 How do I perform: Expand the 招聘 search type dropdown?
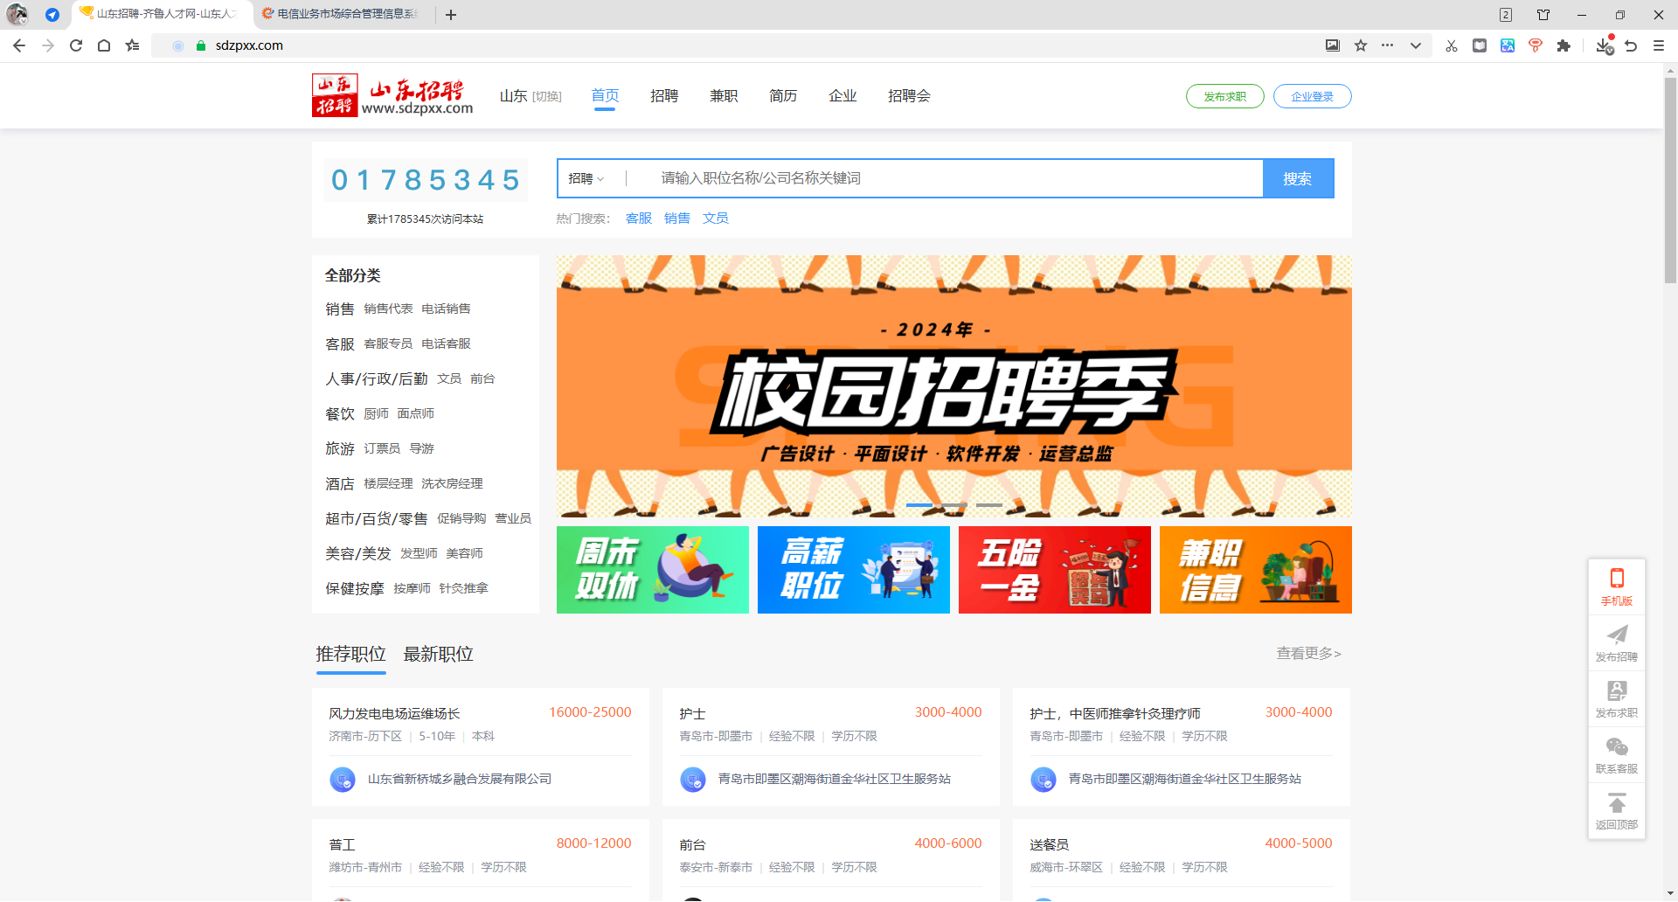(x=586, y=178)
